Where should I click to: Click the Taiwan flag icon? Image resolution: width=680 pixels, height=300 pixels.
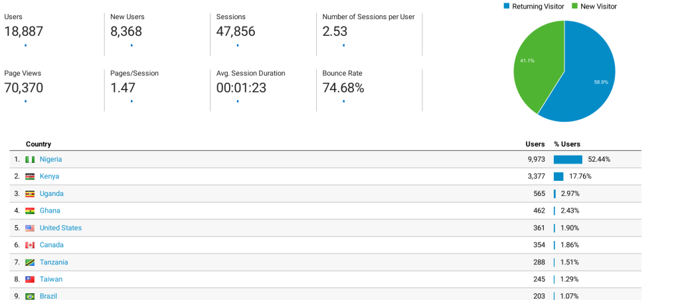(30, 279)
